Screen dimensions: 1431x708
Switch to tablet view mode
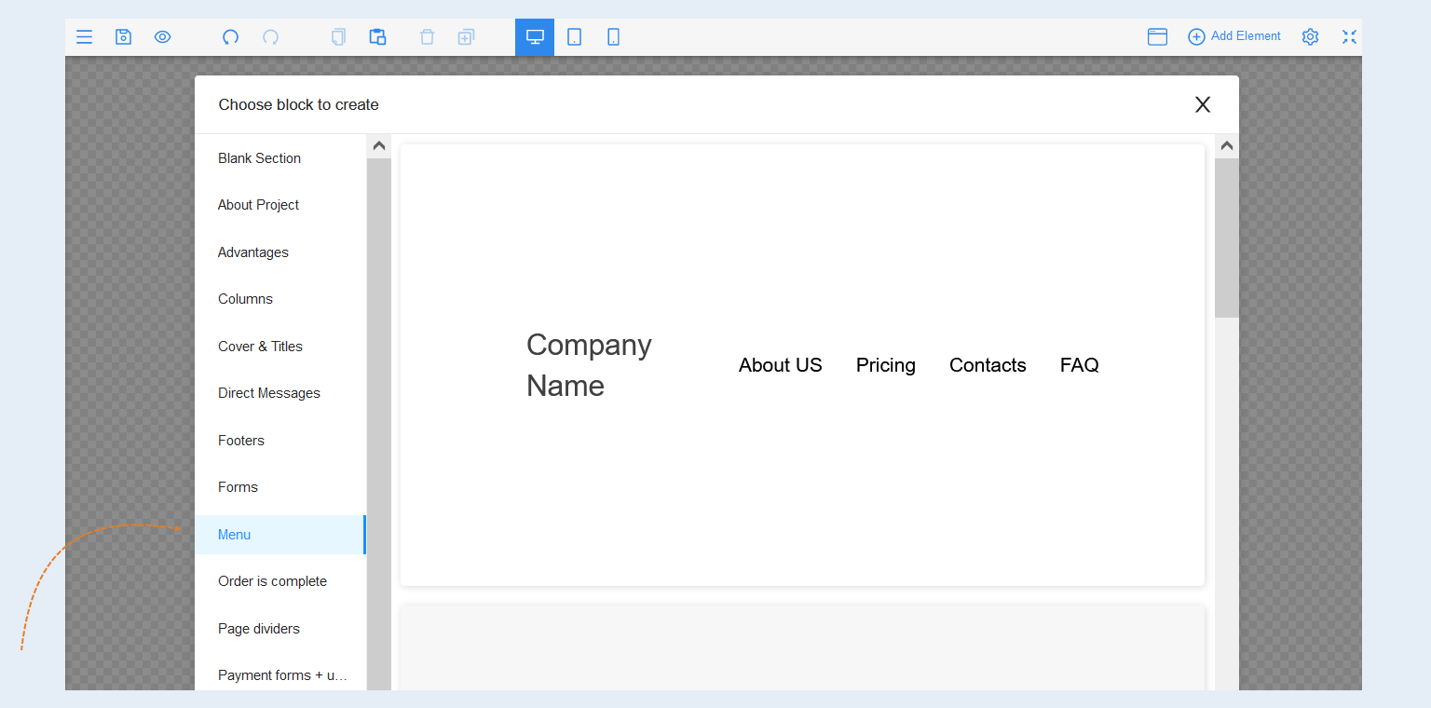pyautogui.click(x=575, y=37)
